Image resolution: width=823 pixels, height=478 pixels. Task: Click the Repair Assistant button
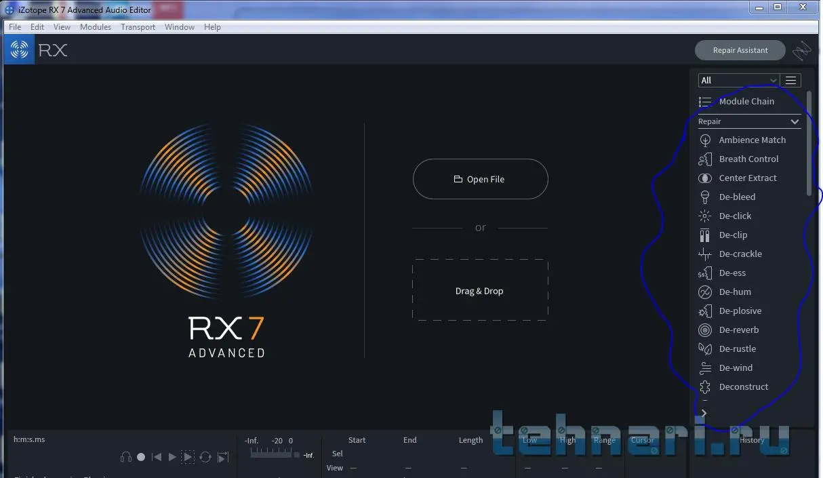740,50
